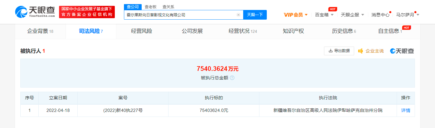This screenshot has height=128, width=435.
Task: Open 消息中心 notifications
Action: [380, 15]
